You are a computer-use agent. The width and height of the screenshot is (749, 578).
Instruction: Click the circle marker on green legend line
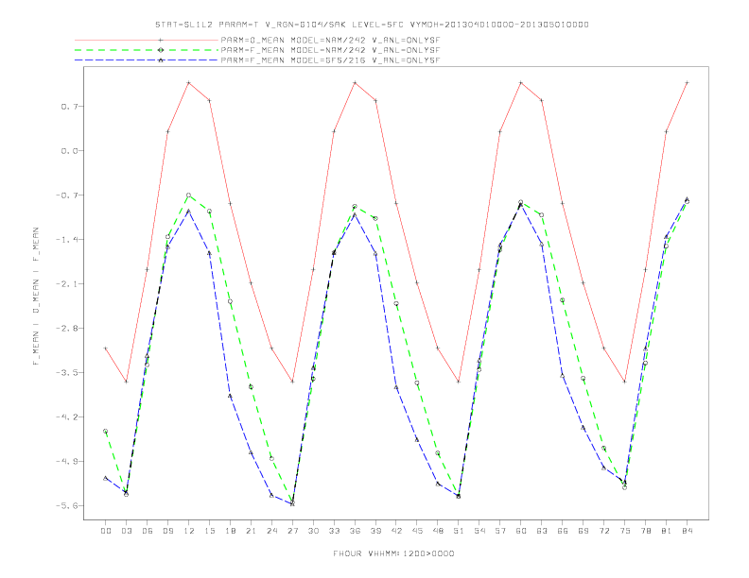[161, 50]
